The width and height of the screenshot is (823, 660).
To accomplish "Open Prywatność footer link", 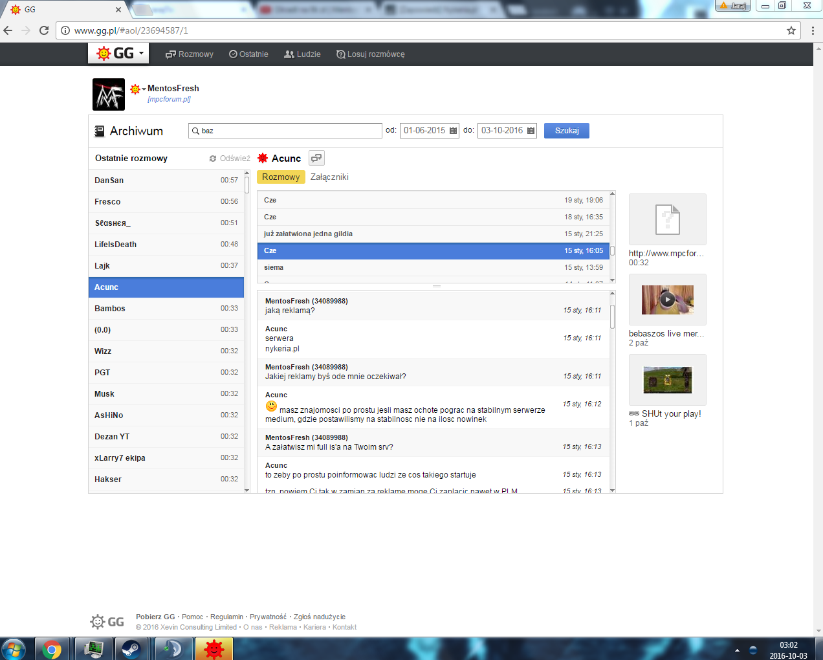I will (x=268, y=617).
